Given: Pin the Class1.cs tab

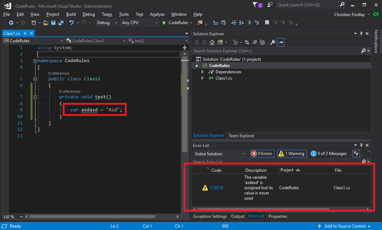Looking at the screenshot, I should (25, 33).
